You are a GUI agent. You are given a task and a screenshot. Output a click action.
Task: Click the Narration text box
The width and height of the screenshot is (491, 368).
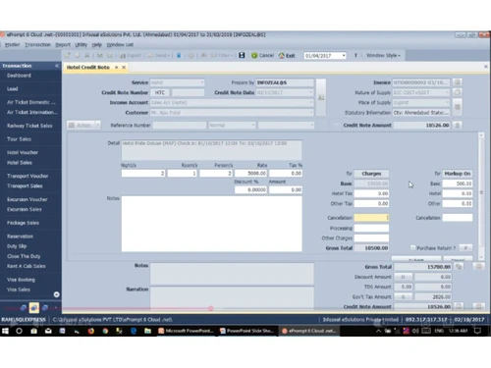[x=232, y=297]
